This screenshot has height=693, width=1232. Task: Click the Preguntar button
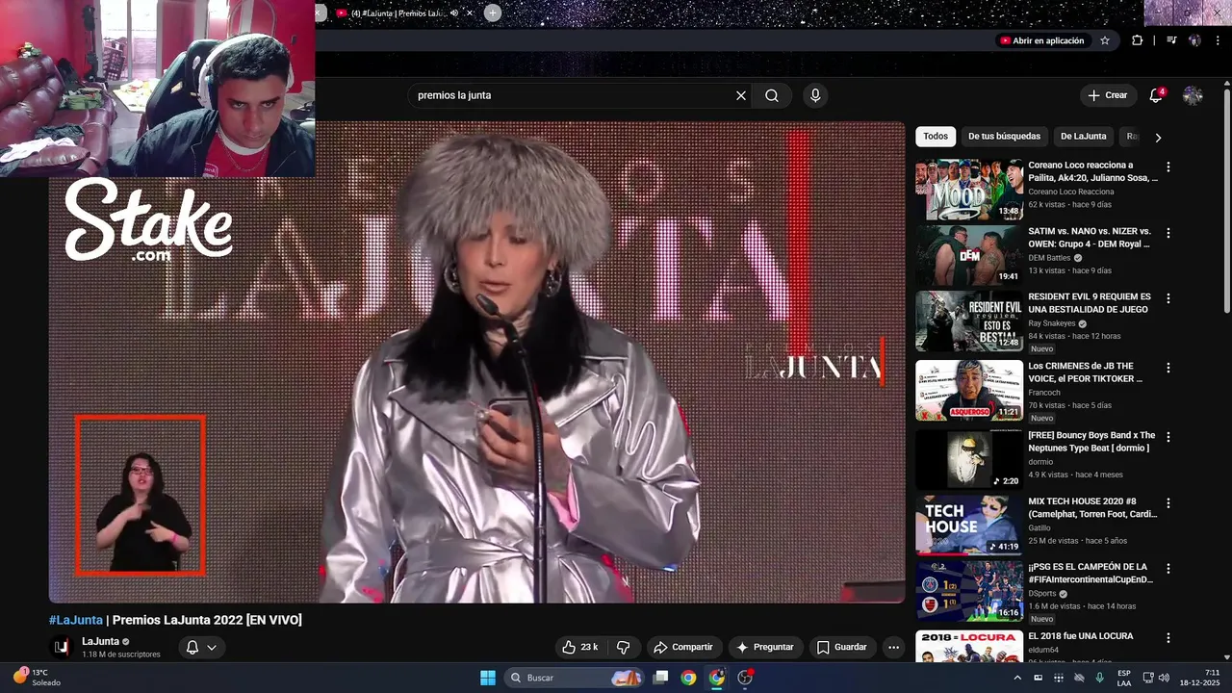(766, 647)
